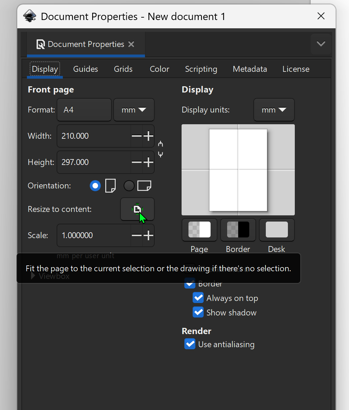
Task: Activate the Resize to content button
Action: tap(137, 209)
